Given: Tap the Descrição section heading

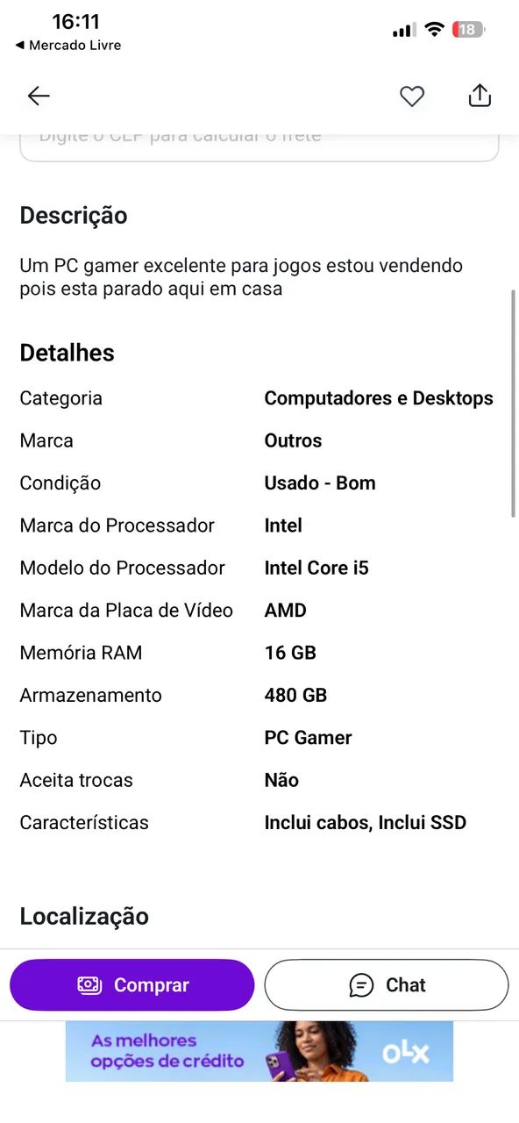Looking at the screenshot, I should coord(74,216).
